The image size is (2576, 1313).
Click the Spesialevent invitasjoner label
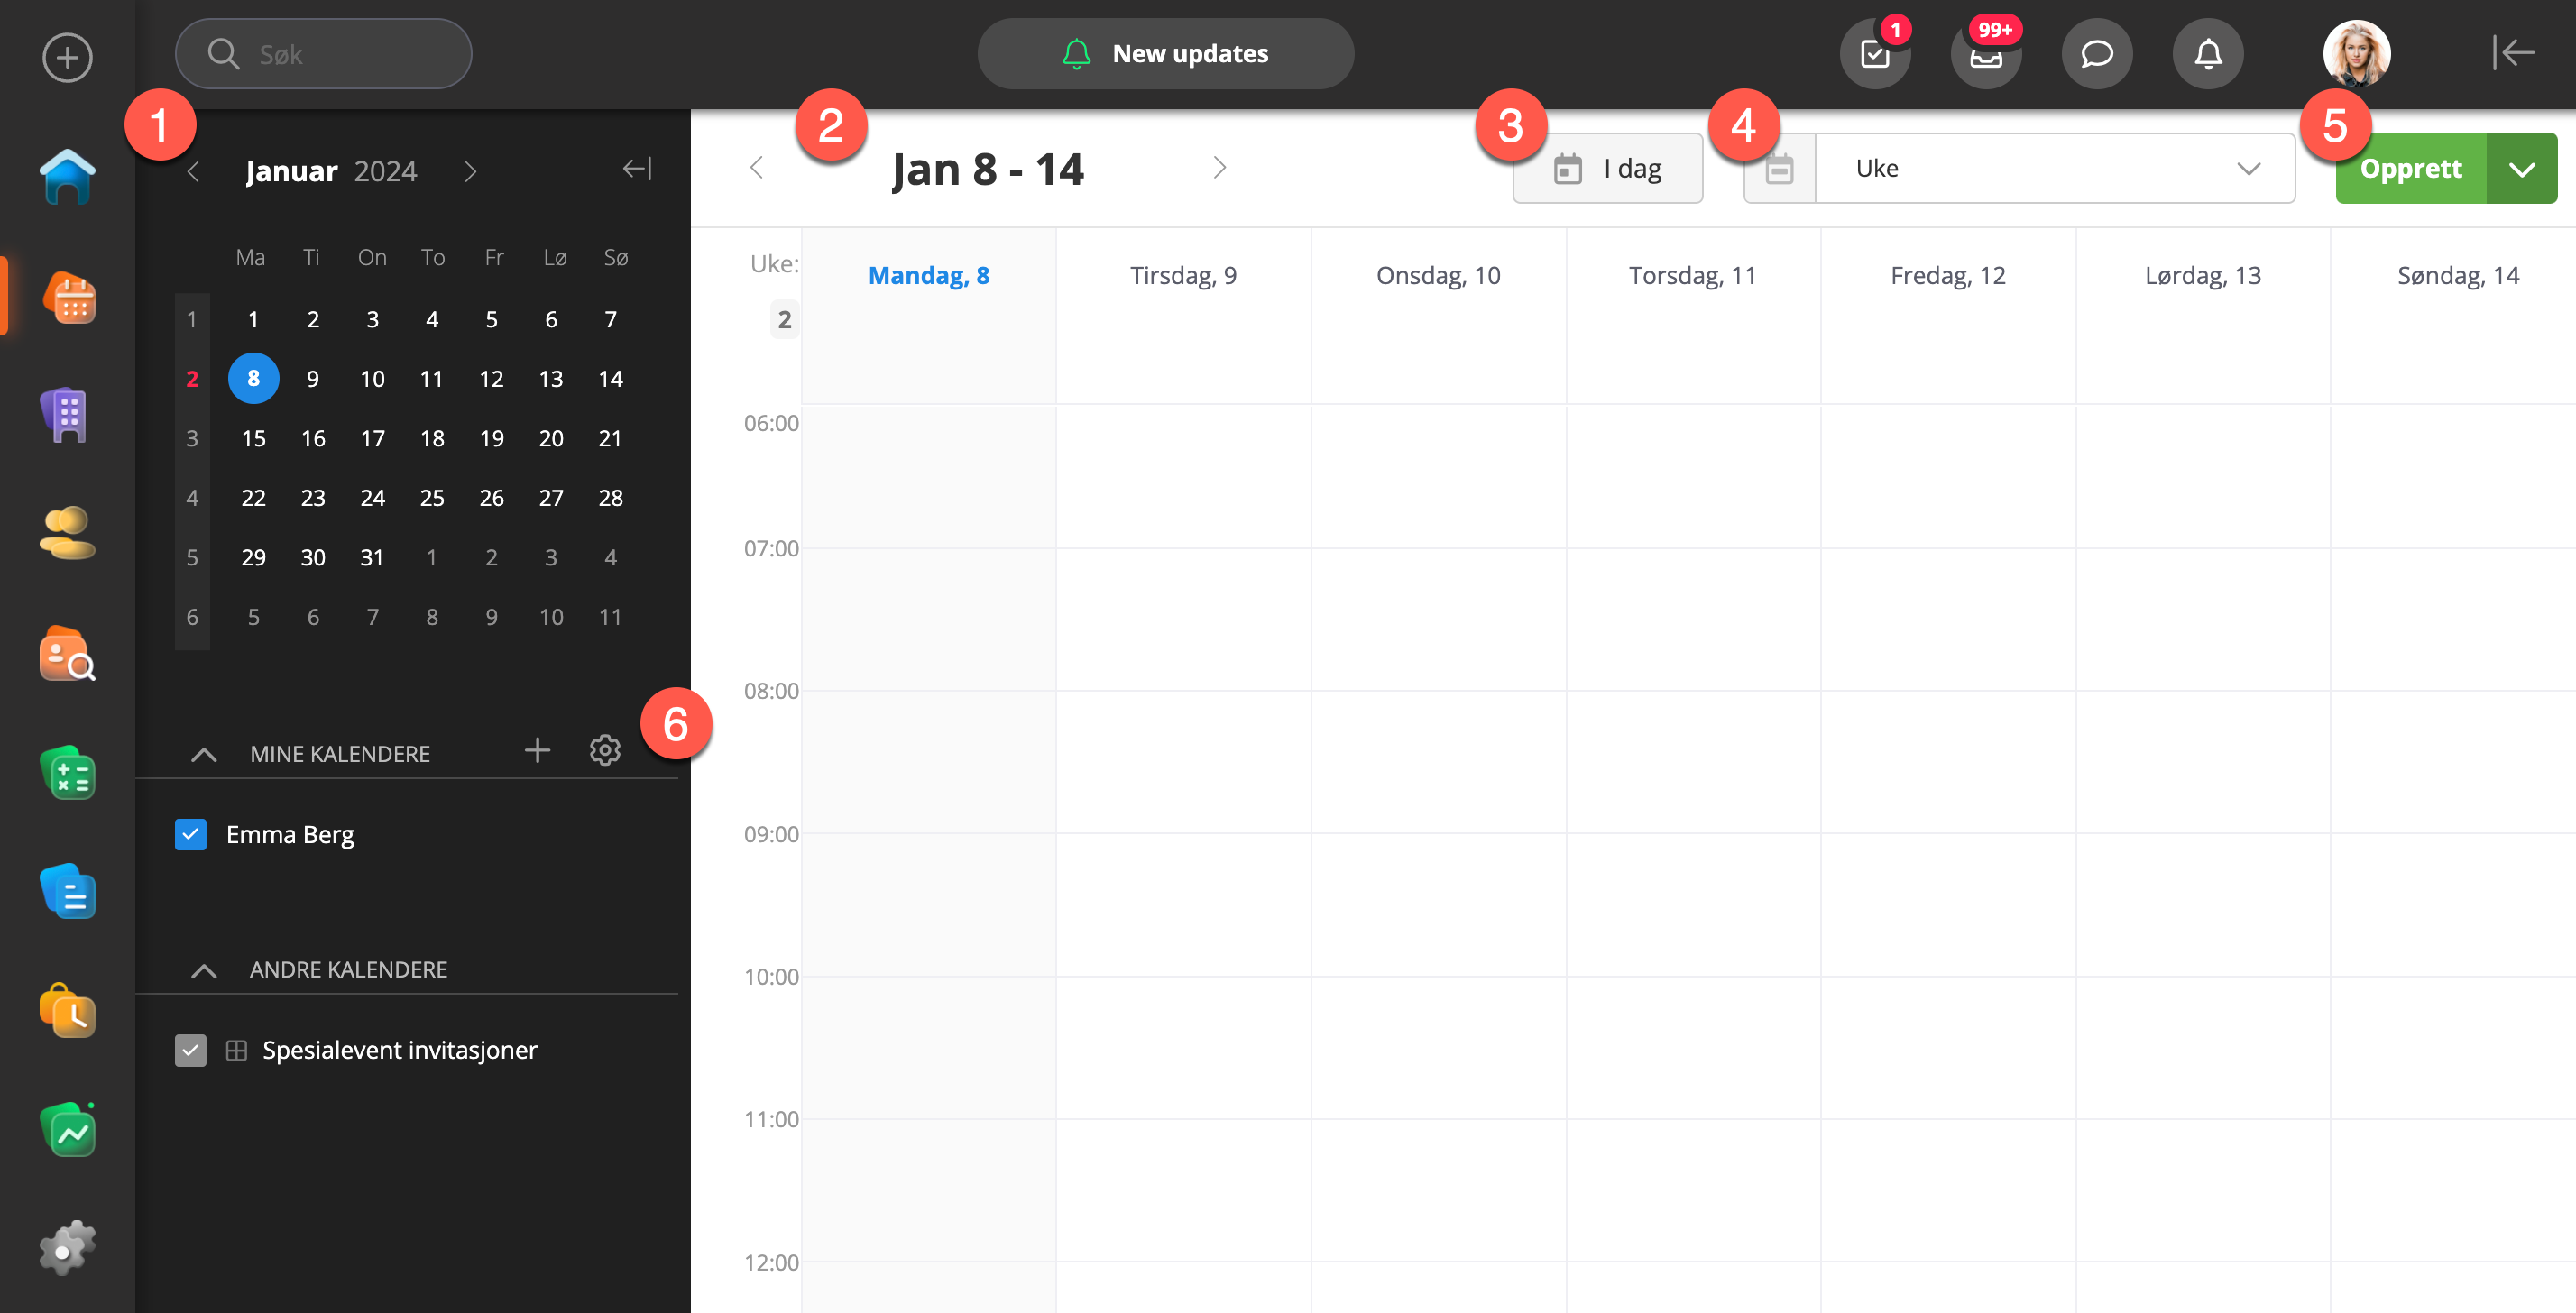tap(400, 1050)
